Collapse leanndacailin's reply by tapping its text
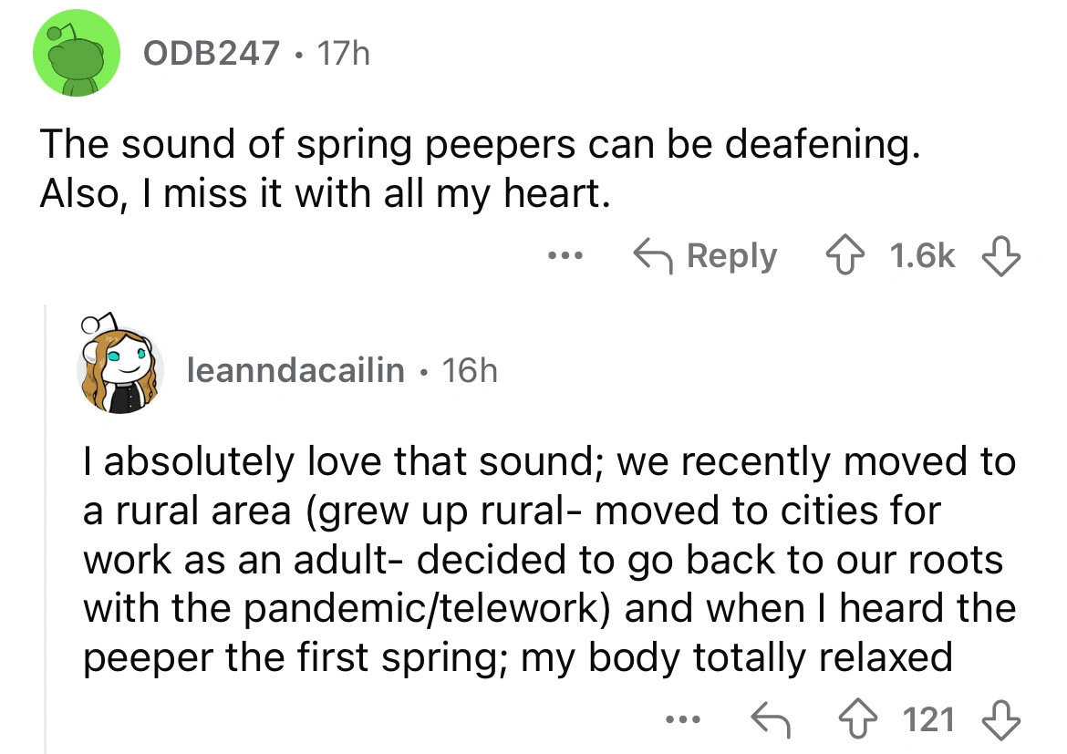1067x754 pixels. click(x=547, y=559)
